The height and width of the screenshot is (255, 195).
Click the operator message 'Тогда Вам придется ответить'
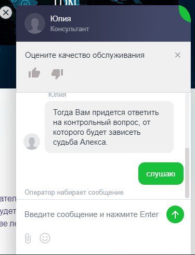[109, 127]
